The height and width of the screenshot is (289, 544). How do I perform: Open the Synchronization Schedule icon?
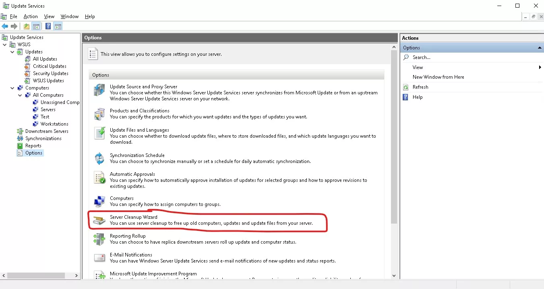tap(99, 159)
